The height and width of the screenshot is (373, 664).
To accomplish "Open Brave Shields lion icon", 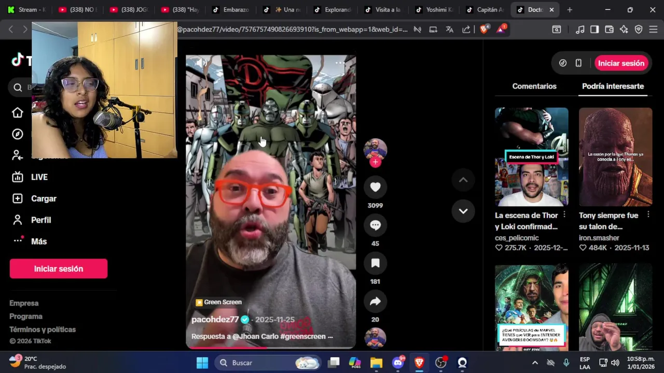I will [x=484, y=30].
